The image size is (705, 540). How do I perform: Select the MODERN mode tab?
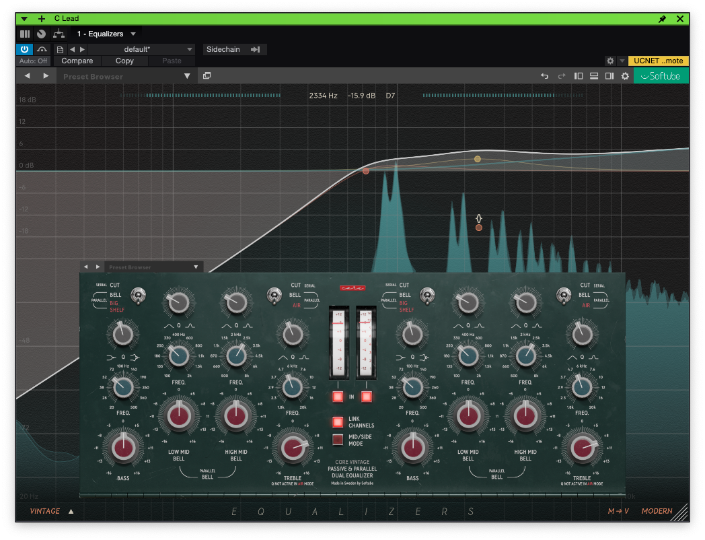[x=657, y=511]
